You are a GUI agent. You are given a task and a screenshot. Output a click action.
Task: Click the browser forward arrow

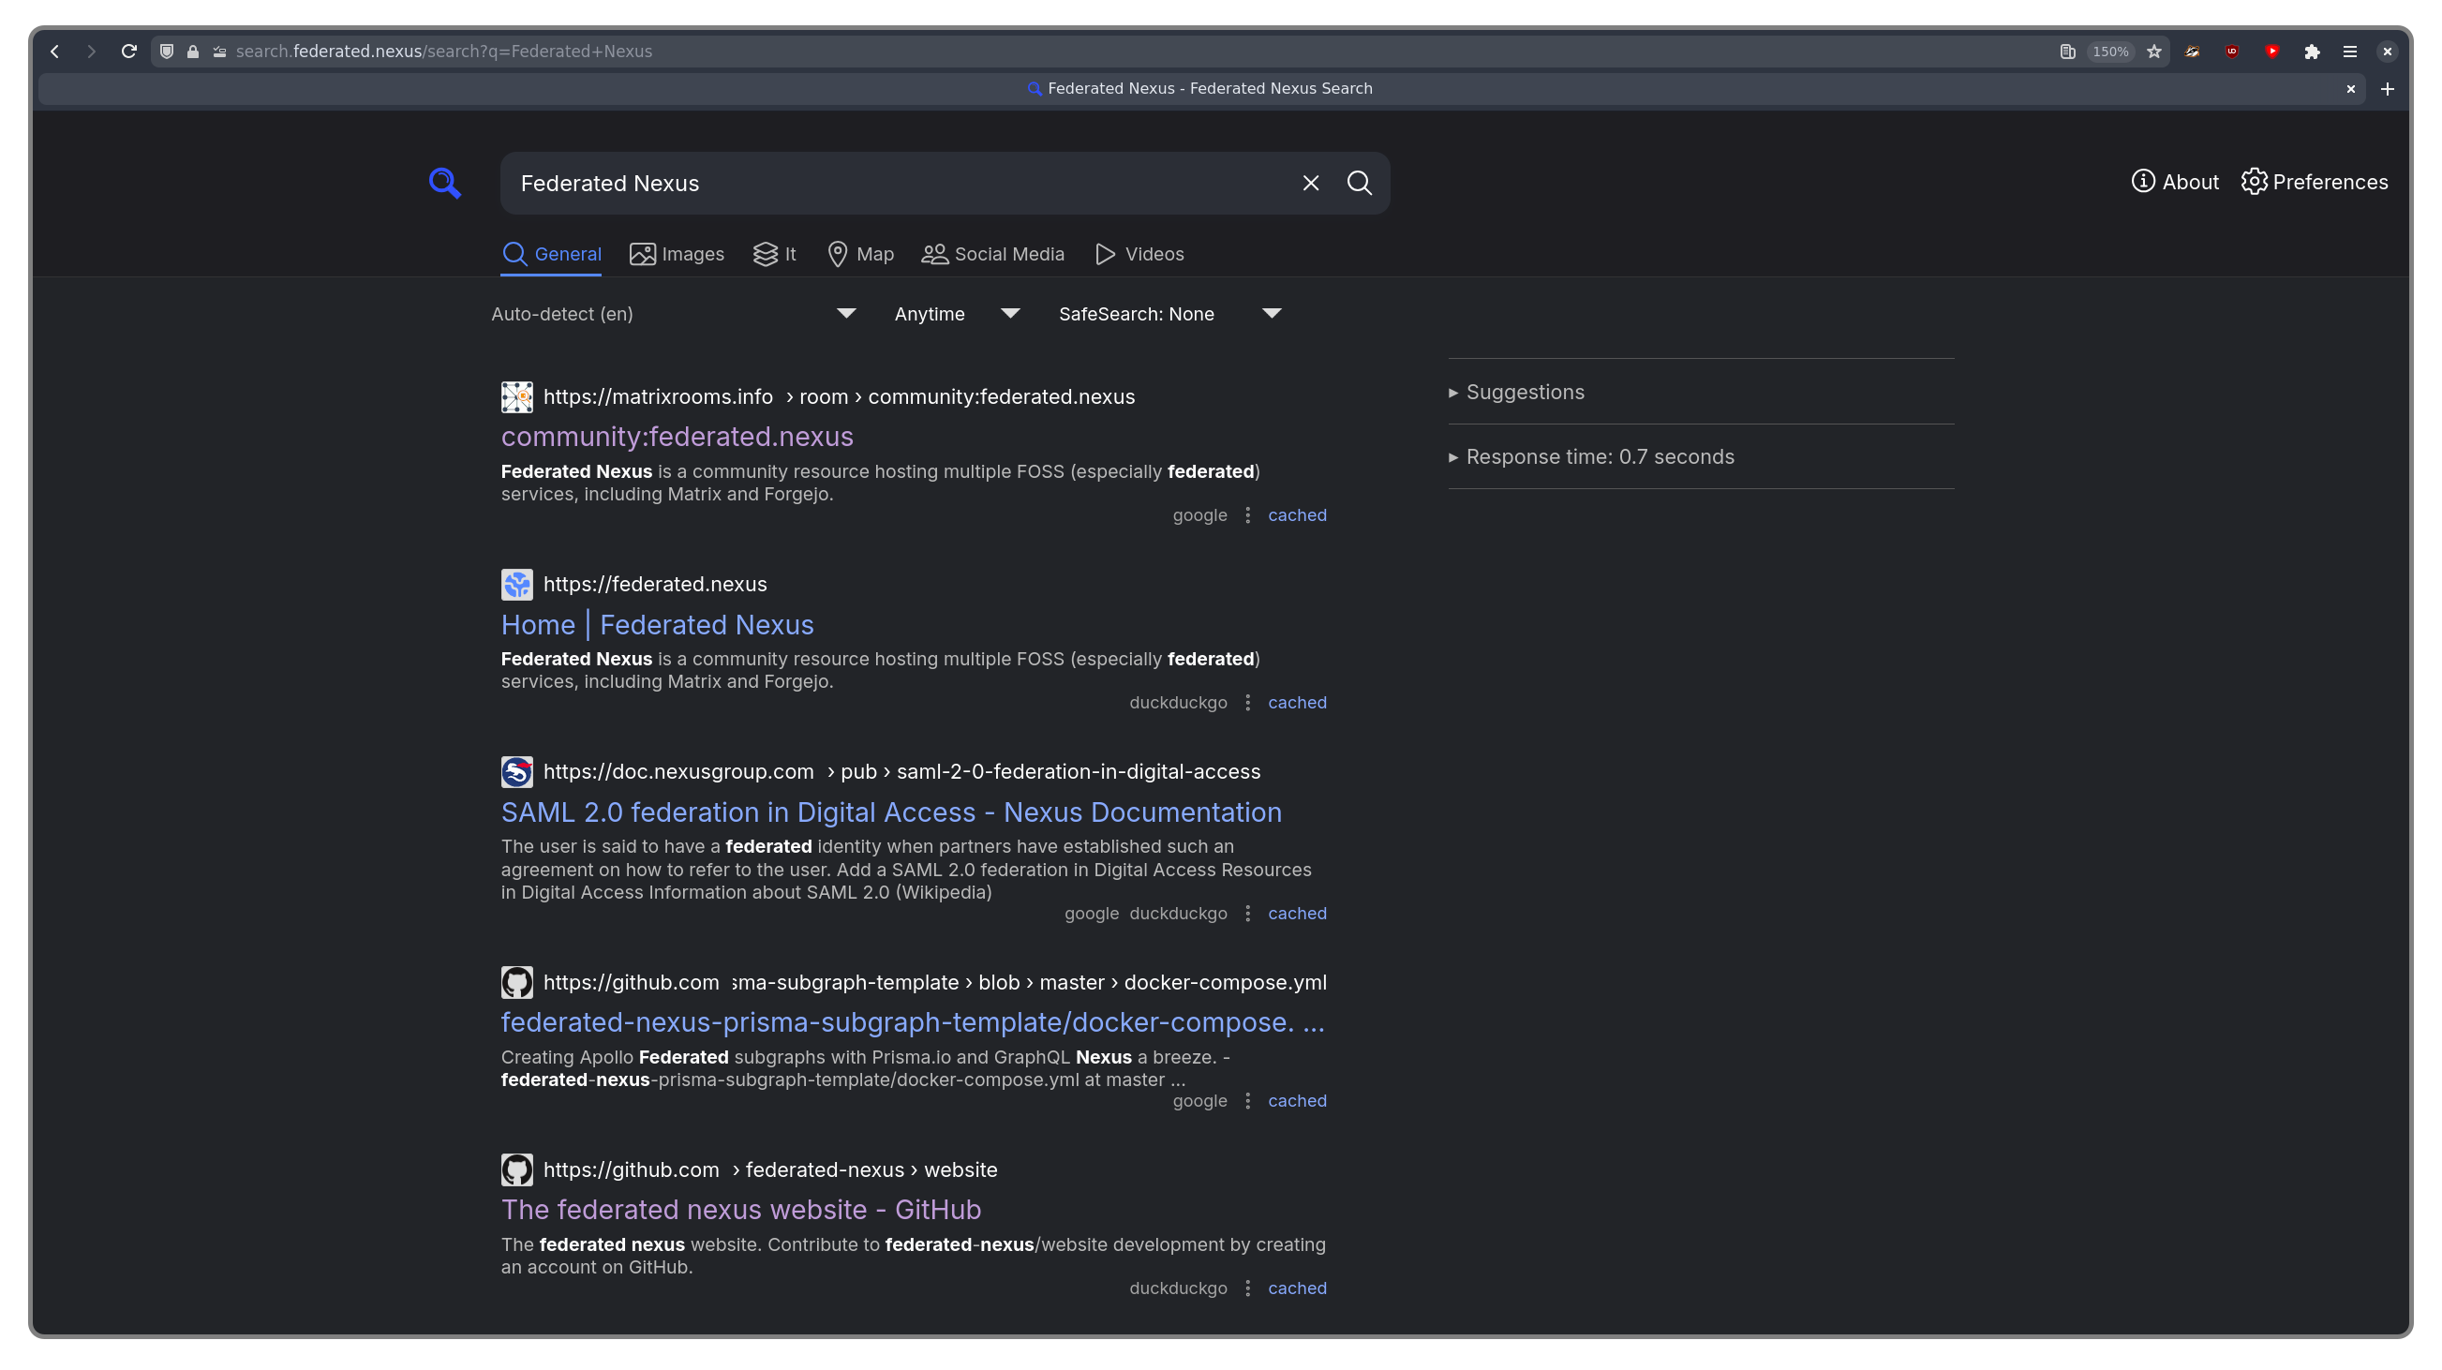[x=91, y=52]
